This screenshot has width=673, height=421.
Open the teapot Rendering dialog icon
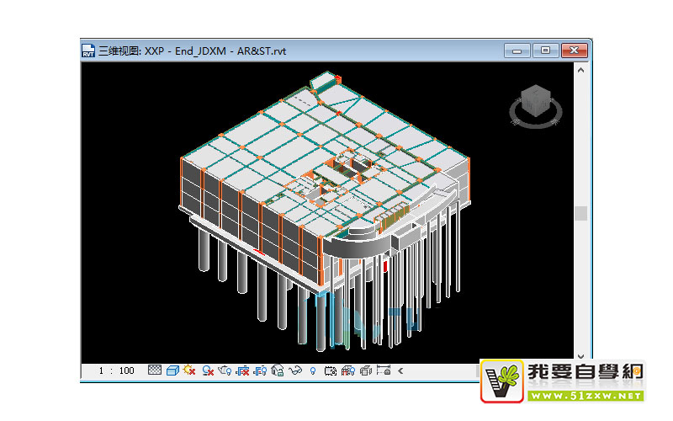(225, 370)
